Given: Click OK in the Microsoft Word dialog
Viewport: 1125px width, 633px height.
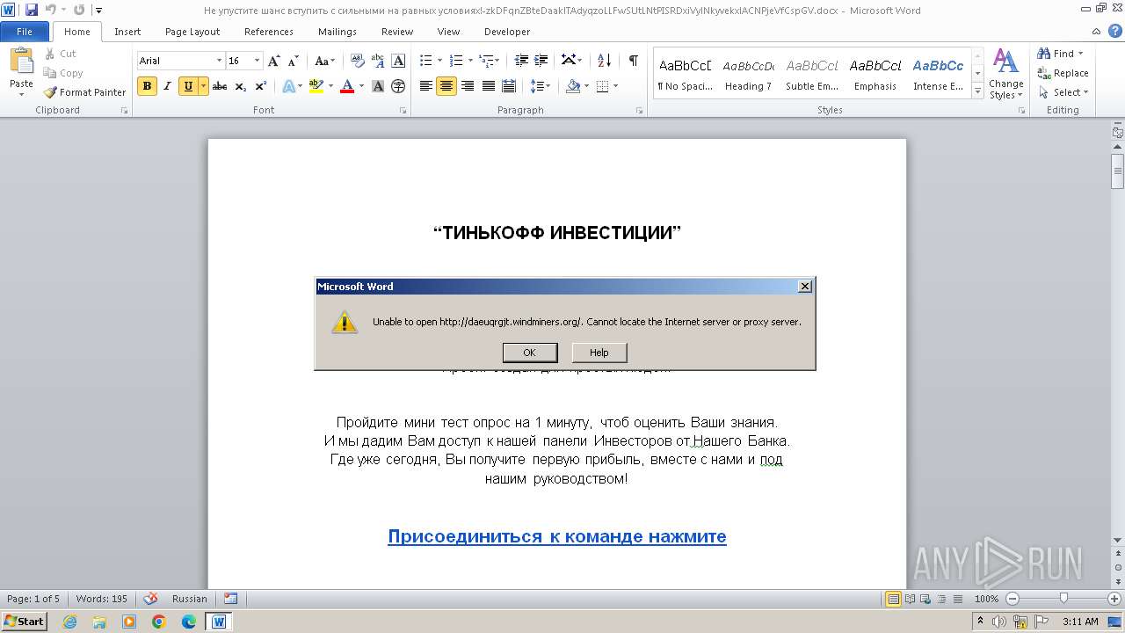Looking at the screenshot, I should point(529,353).
